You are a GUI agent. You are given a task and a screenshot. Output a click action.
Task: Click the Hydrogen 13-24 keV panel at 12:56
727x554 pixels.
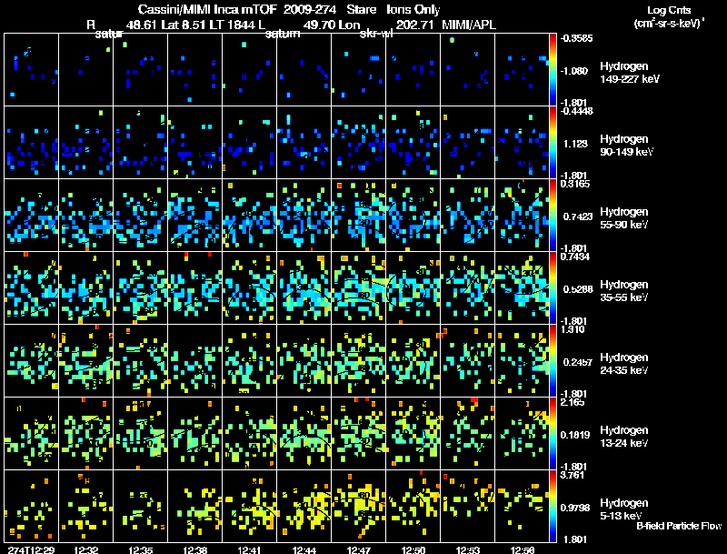tap(522, 433)
